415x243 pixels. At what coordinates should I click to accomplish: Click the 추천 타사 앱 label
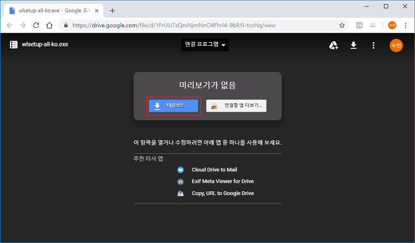click(x=148, y=158)
